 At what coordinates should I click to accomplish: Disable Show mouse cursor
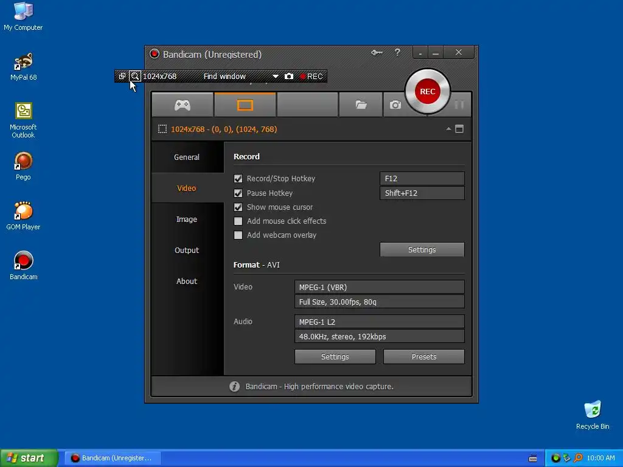click(238, 207)
